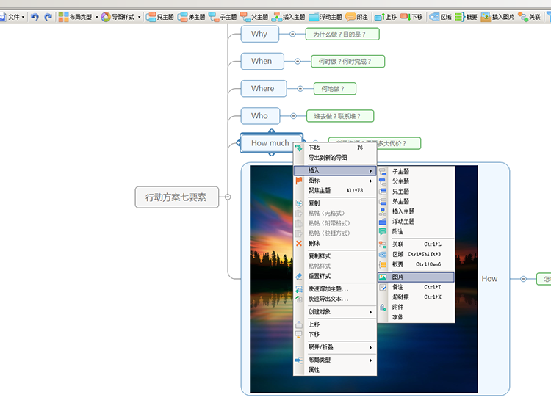The image size is (551, 403).
Task: Collapse the Why branch toggle
Action: (292, 34)
